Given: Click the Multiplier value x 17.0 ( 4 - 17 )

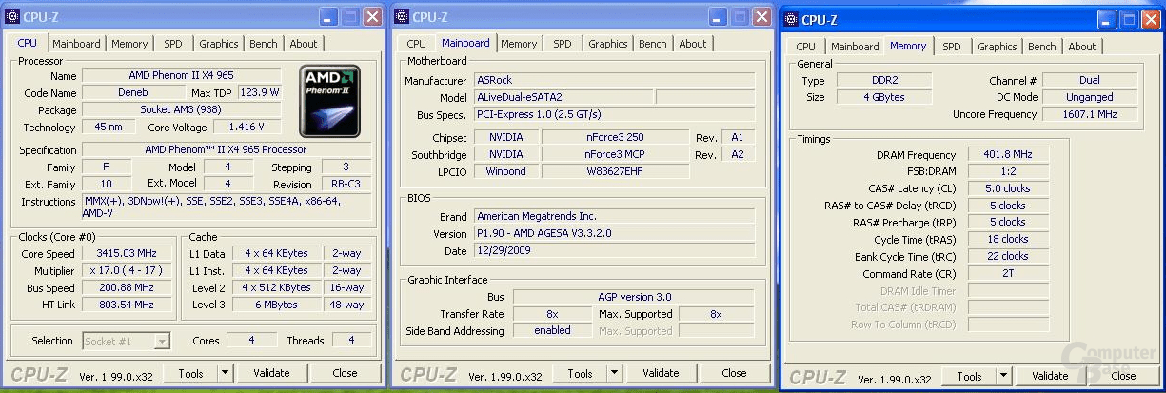Looking at the screenshot, I should pyautogui.click(x=126, y=270).
